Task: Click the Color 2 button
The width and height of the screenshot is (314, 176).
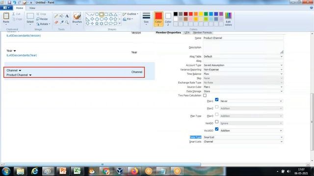Action: click(168, 19)
